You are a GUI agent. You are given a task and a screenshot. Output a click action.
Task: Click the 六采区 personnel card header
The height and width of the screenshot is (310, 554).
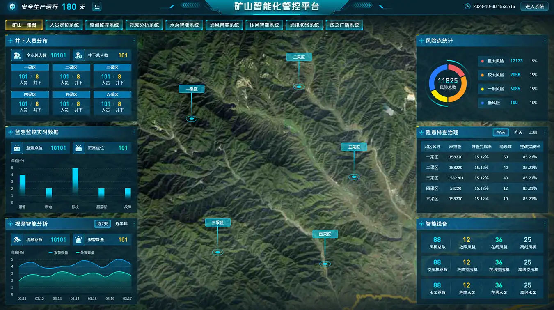(112, 94)
